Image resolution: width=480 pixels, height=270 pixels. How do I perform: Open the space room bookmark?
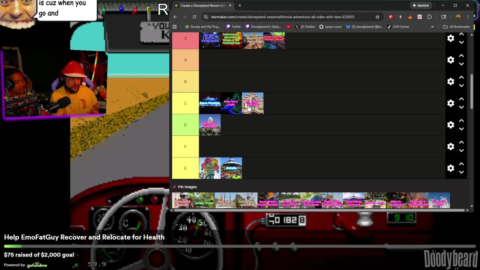(x=330, y=27)
